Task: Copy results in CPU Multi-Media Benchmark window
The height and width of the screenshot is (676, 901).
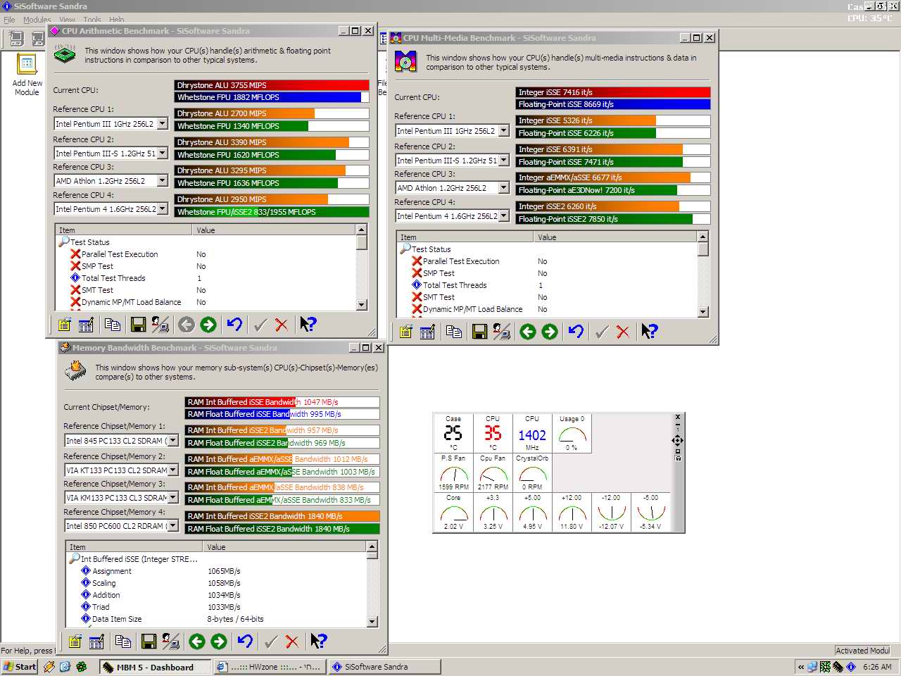Action: point(454,332)
